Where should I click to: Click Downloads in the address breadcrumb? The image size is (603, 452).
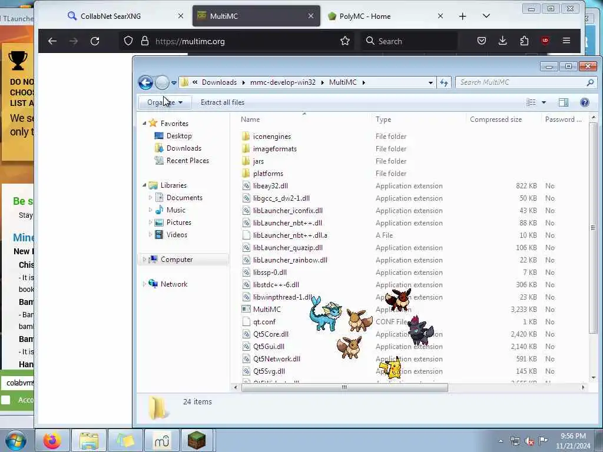(x=219, y=82)
